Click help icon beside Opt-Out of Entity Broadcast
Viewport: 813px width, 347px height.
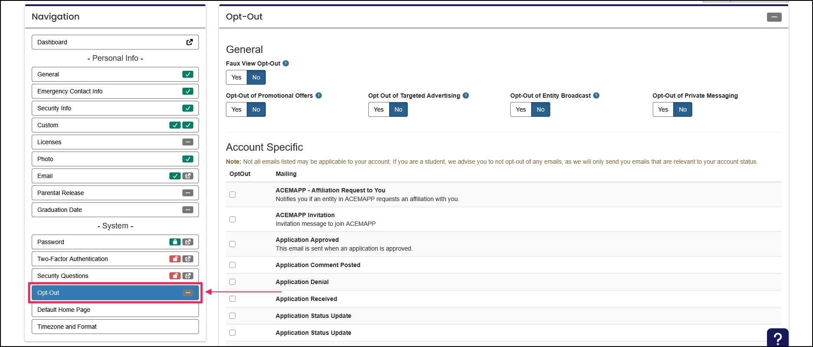pos(596,96)
